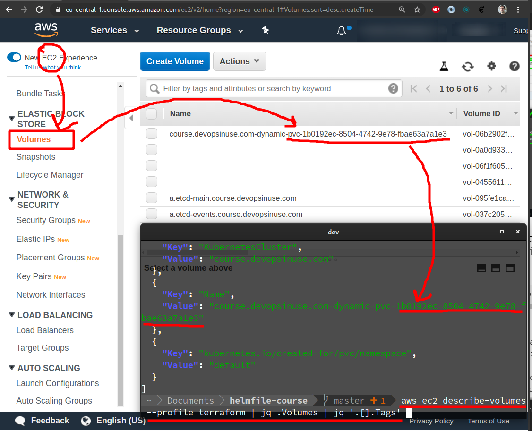
Task: Select the checkbox for vol-0455611 row
Action: click(152, 182)
